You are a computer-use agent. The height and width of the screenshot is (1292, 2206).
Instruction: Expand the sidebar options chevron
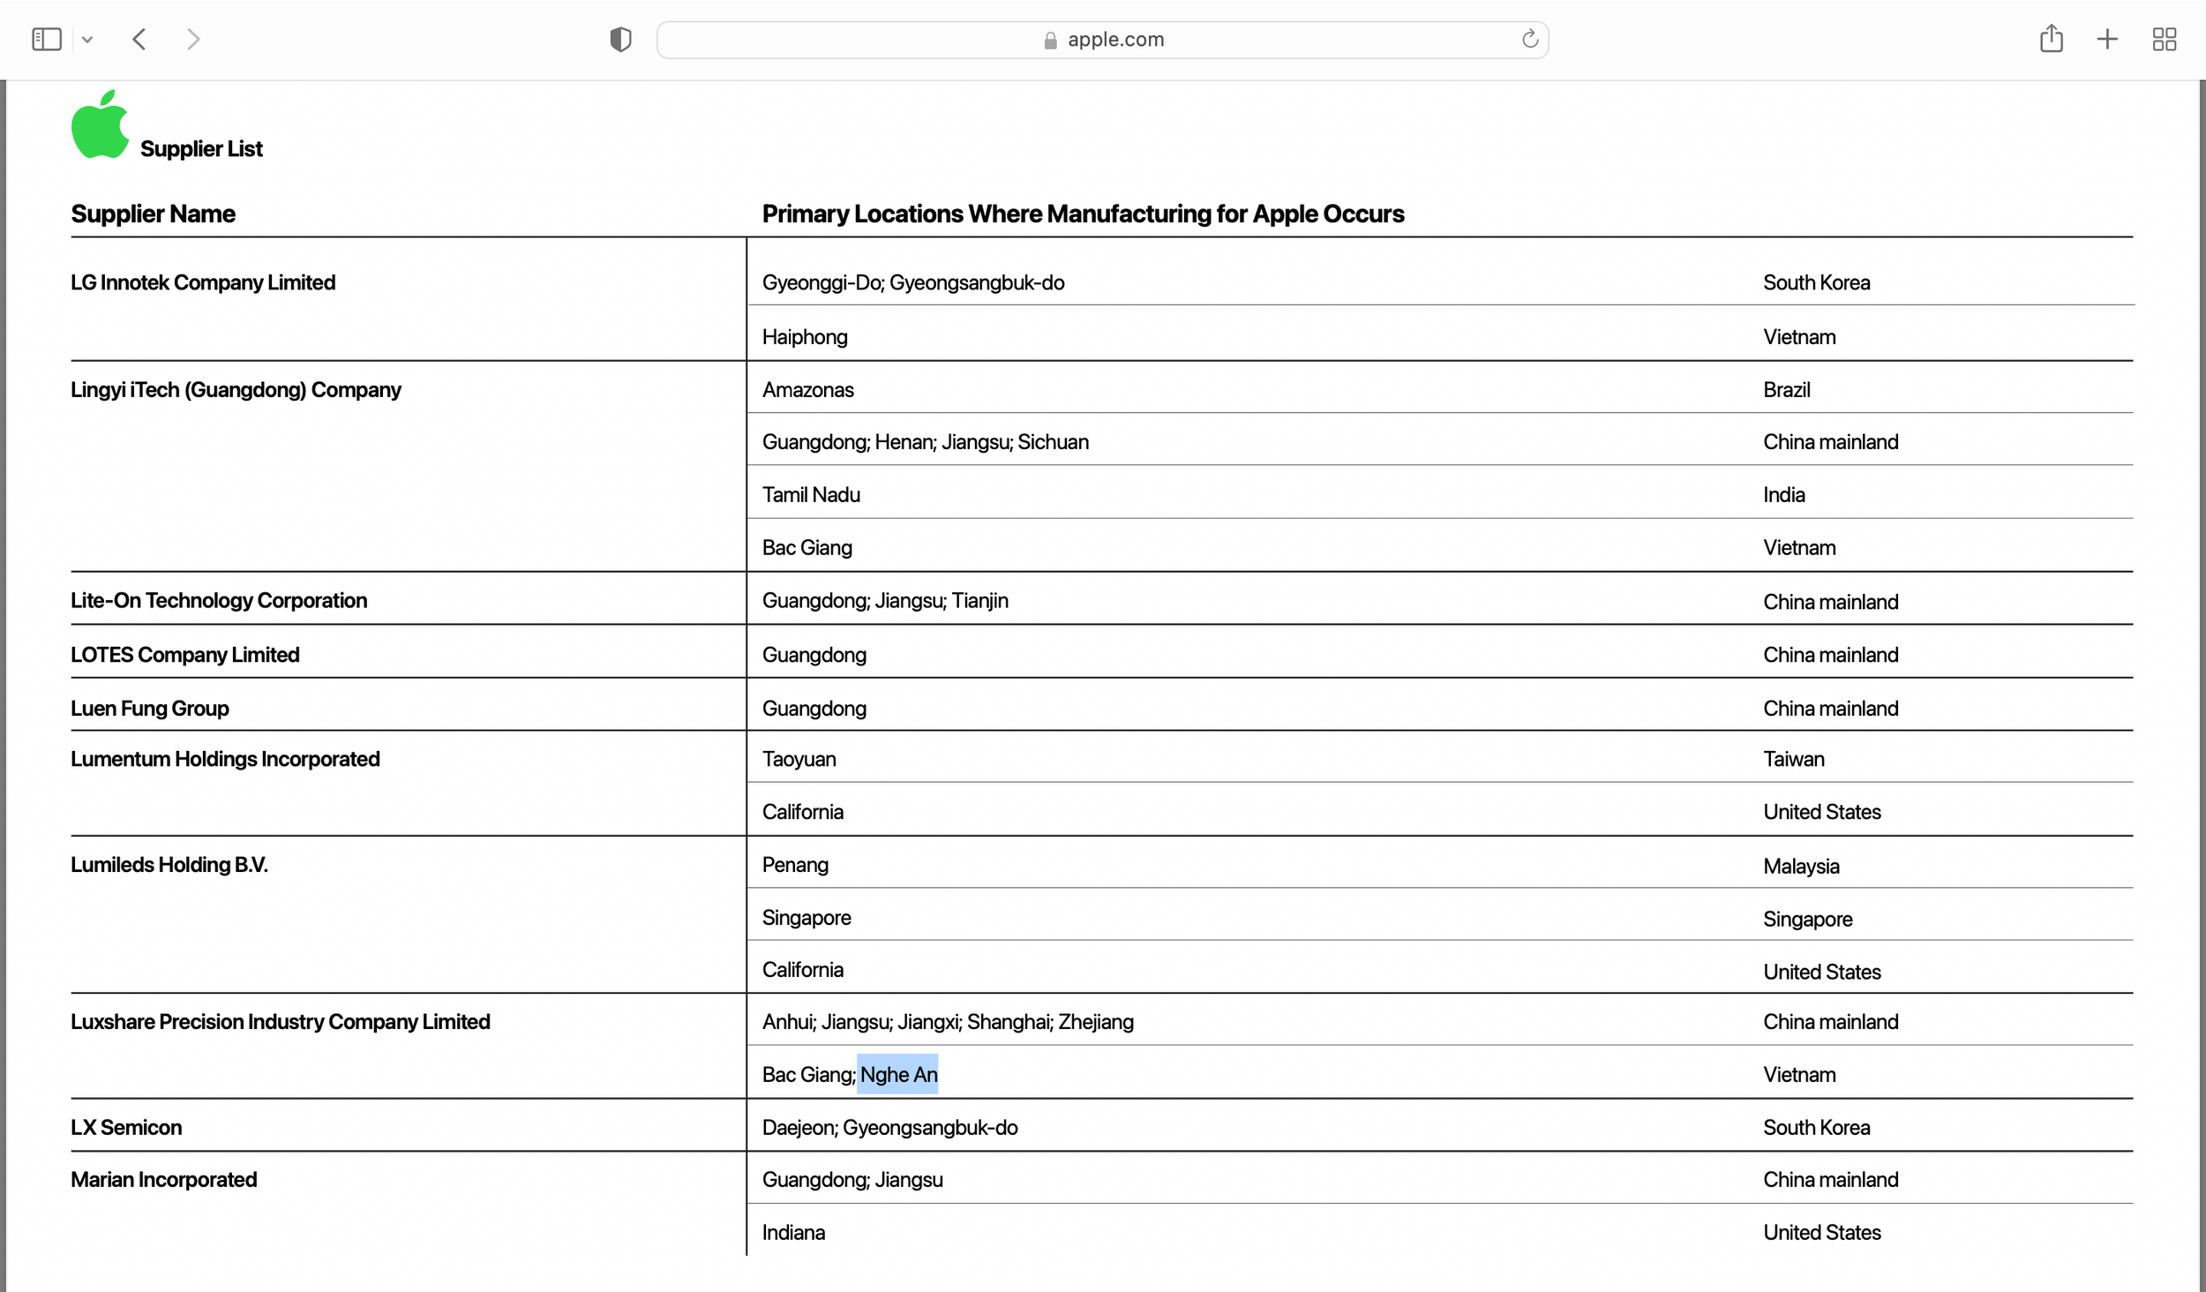pyautogui.click(x=87, y=39)
